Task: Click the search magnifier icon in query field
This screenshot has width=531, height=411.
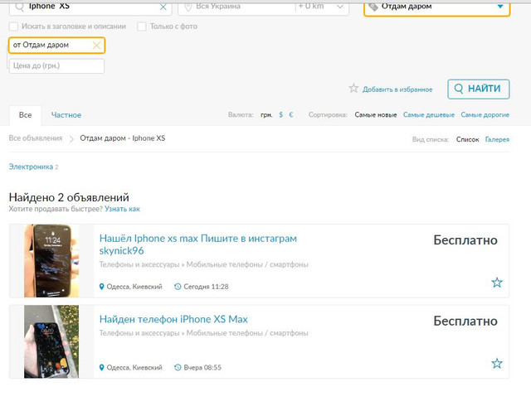Action: point(20,7)
